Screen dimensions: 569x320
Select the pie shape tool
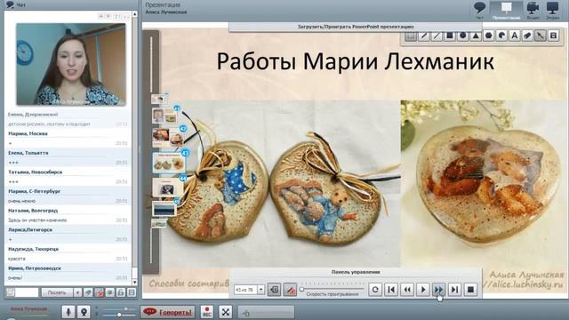(x=501, y=36)
